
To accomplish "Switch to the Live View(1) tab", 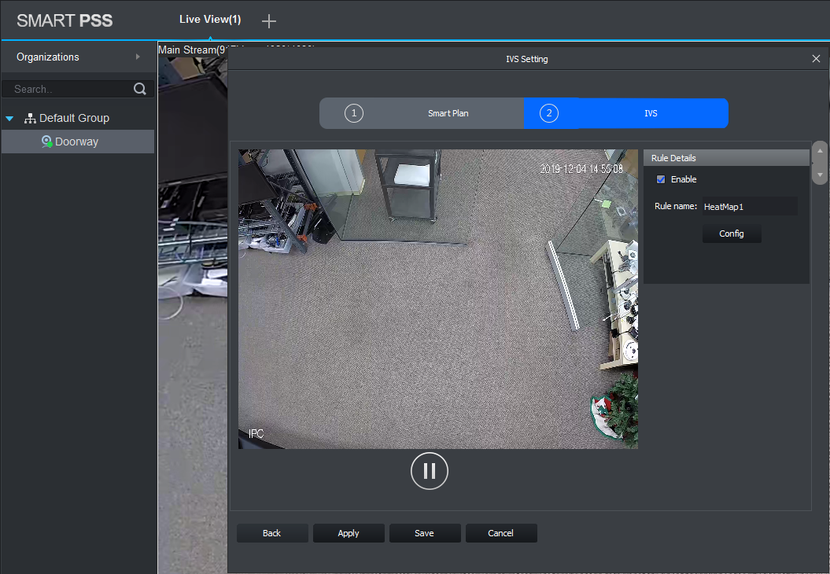I will [x=210, y=20].
